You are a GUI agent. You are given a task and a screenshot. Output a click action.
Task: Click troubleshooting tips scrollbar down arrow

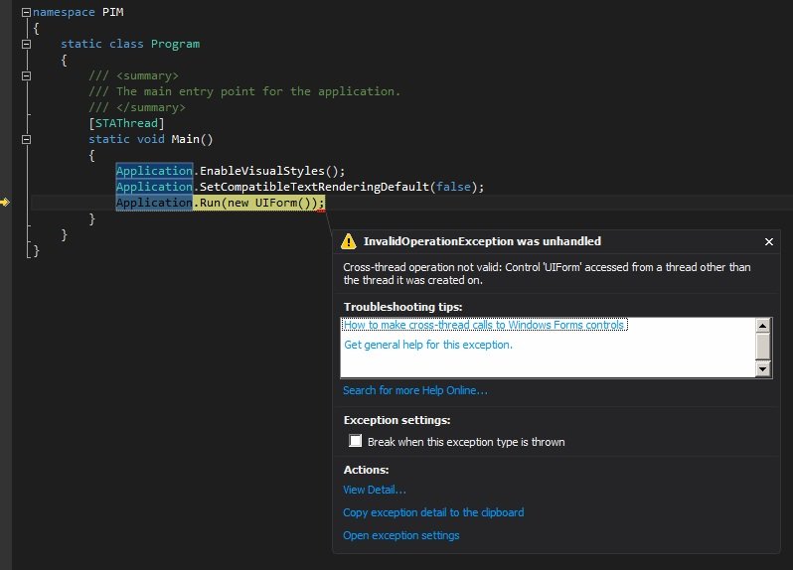762,369
